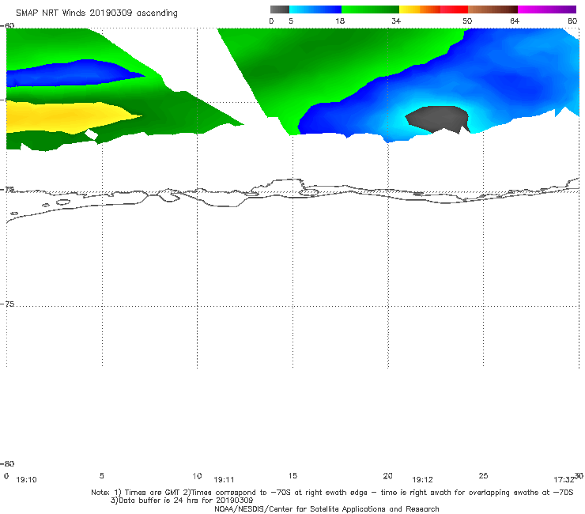Click the colorbar label '64'
The height and width of the screenshot is (514, 585).
click(x=515, y=21)
